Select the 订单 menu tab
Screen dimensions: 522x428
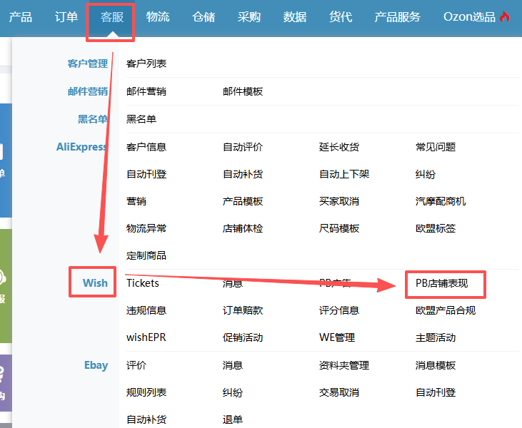(66, 17)
